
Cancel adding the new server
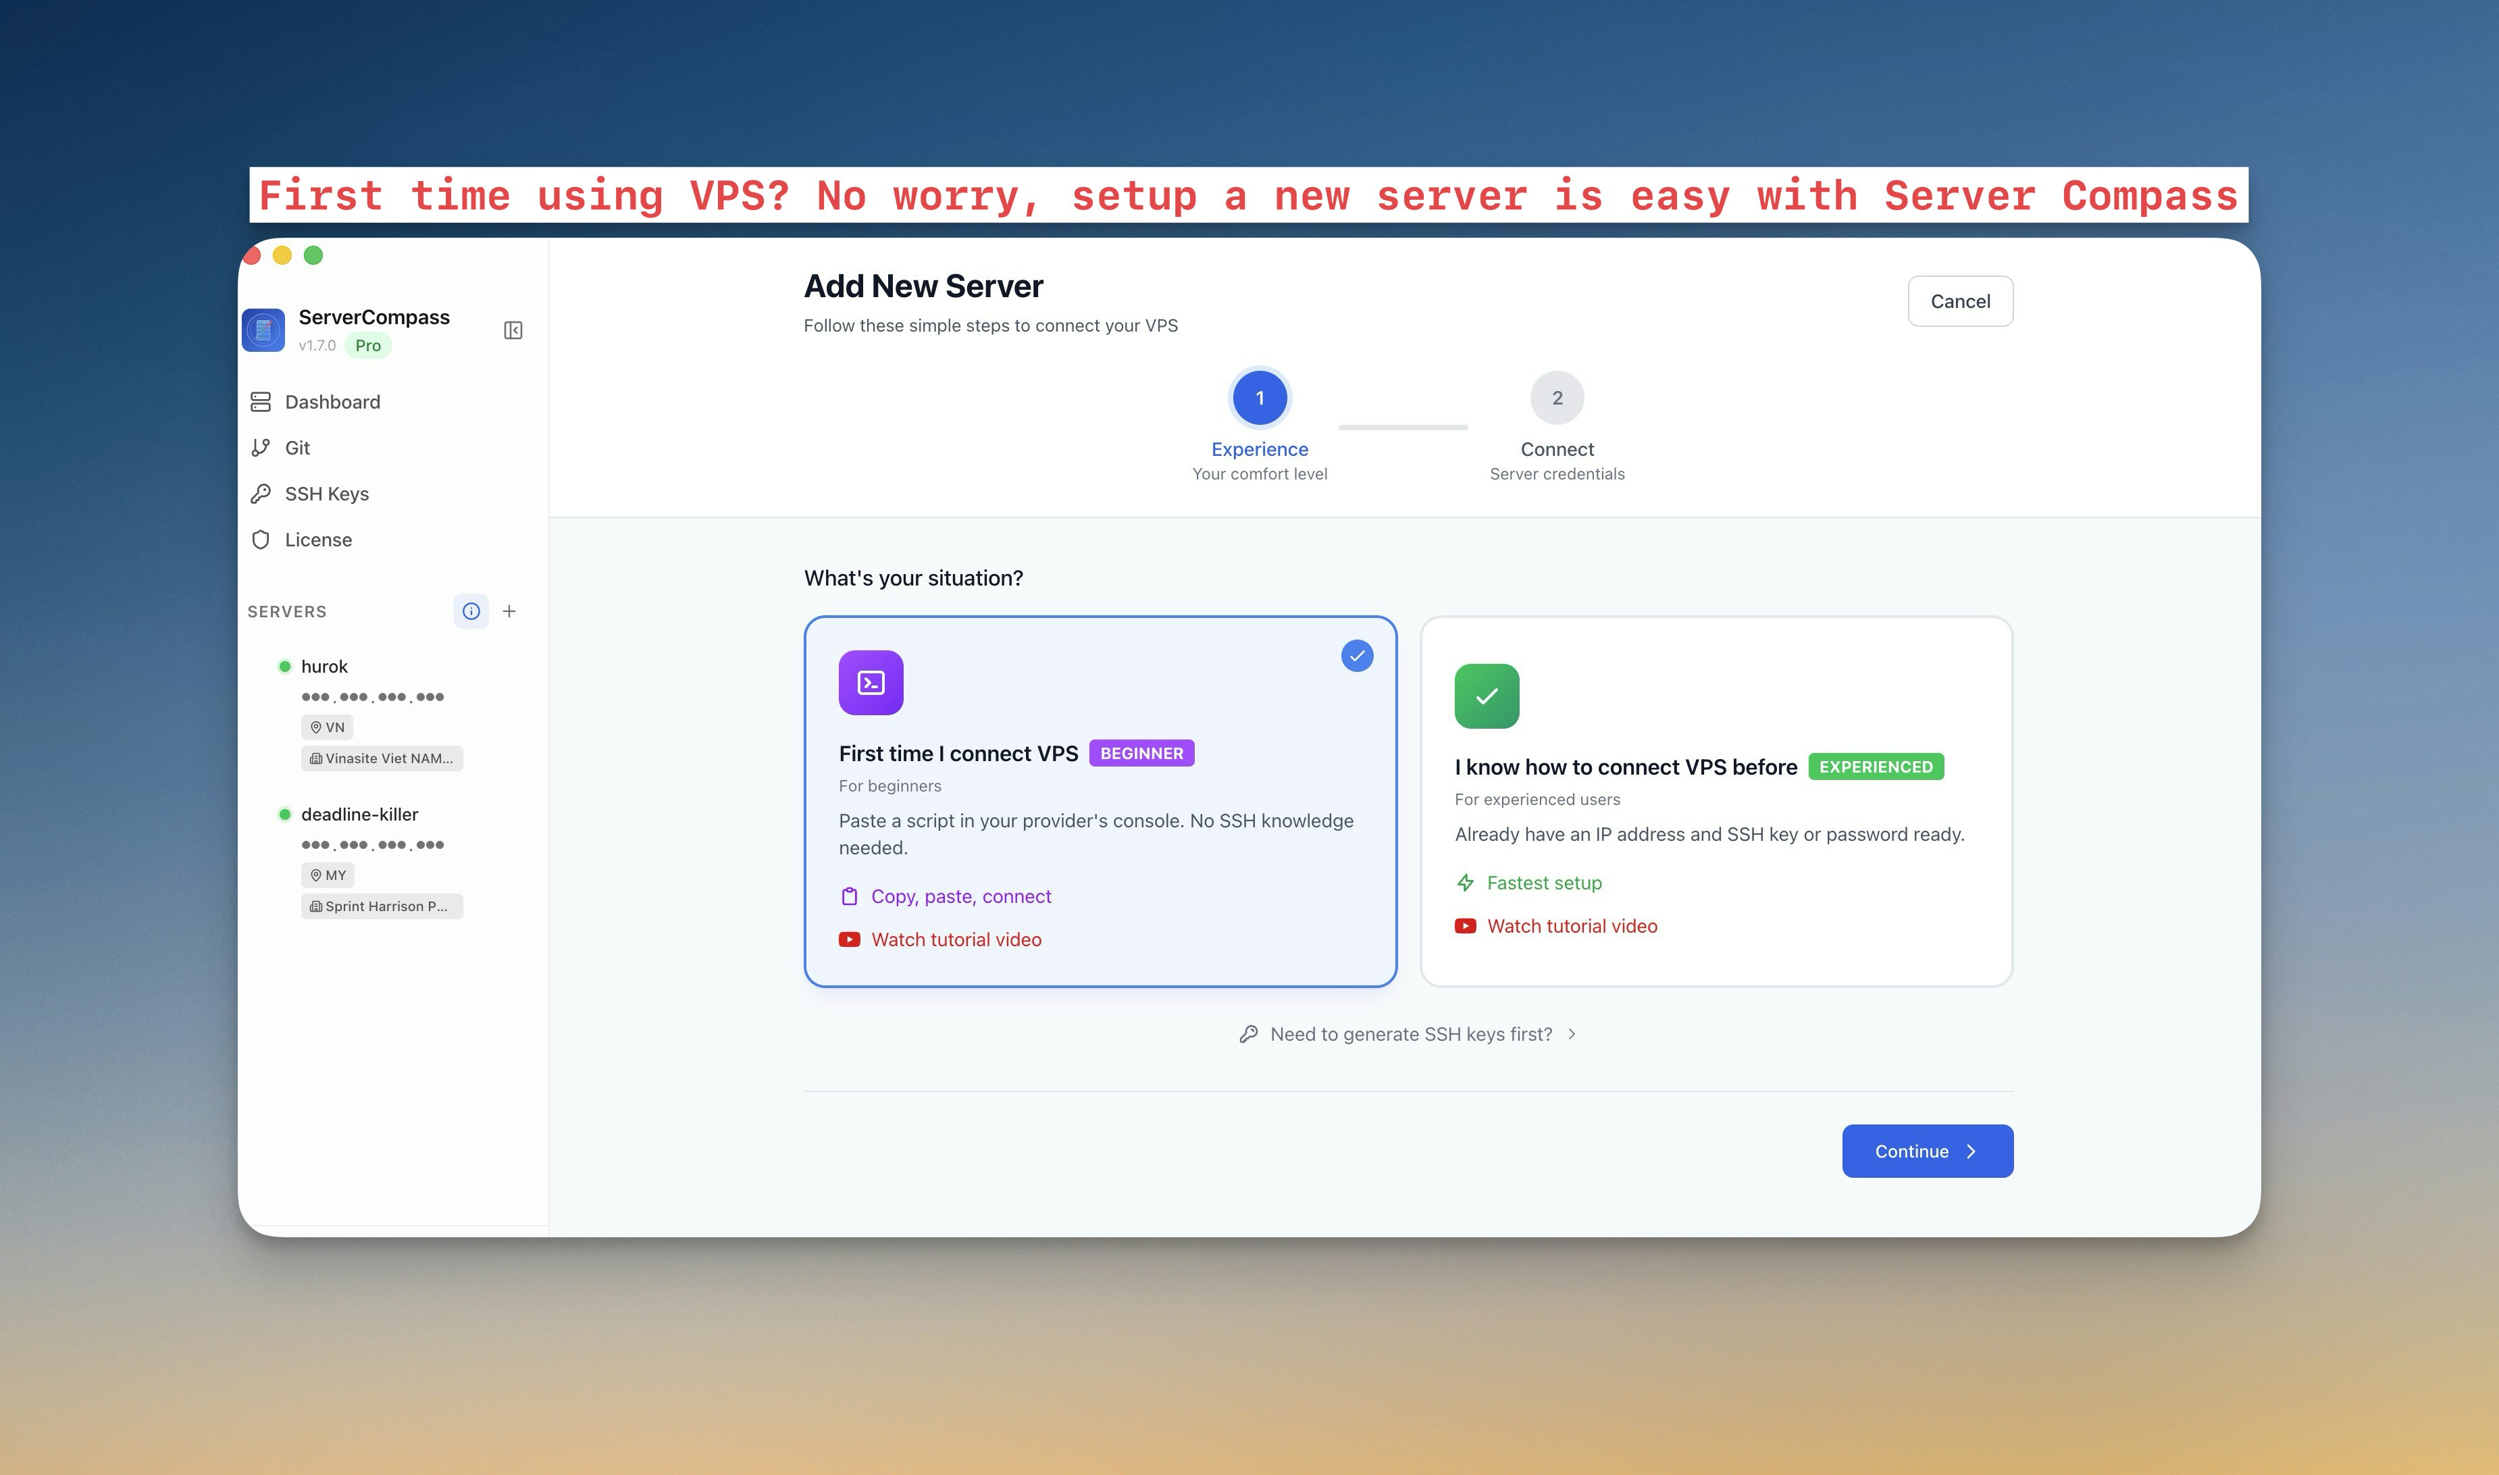click(x=1959, y=300)
